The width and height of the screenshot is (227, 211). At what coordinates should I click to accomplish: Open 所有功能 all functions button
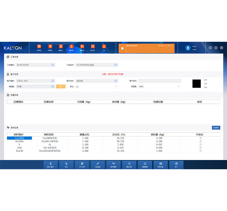pos(161,165)
